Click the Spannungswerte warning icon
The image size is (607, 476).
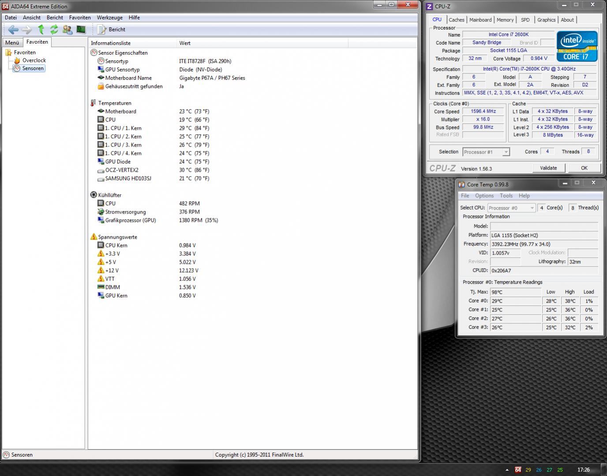(94, 237)
